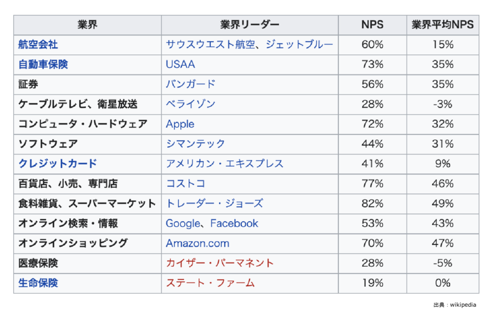
Task: Open the Apple link
Action: point(180,124)
